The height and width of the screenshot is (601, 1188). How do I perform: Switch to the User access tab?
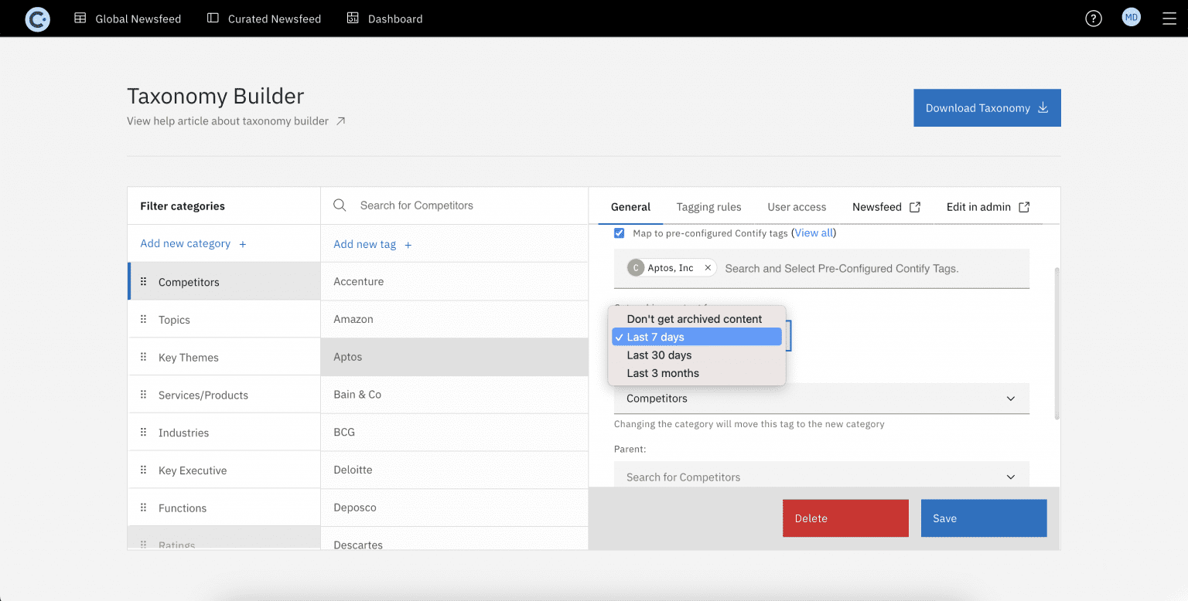[x=797, y=207]
